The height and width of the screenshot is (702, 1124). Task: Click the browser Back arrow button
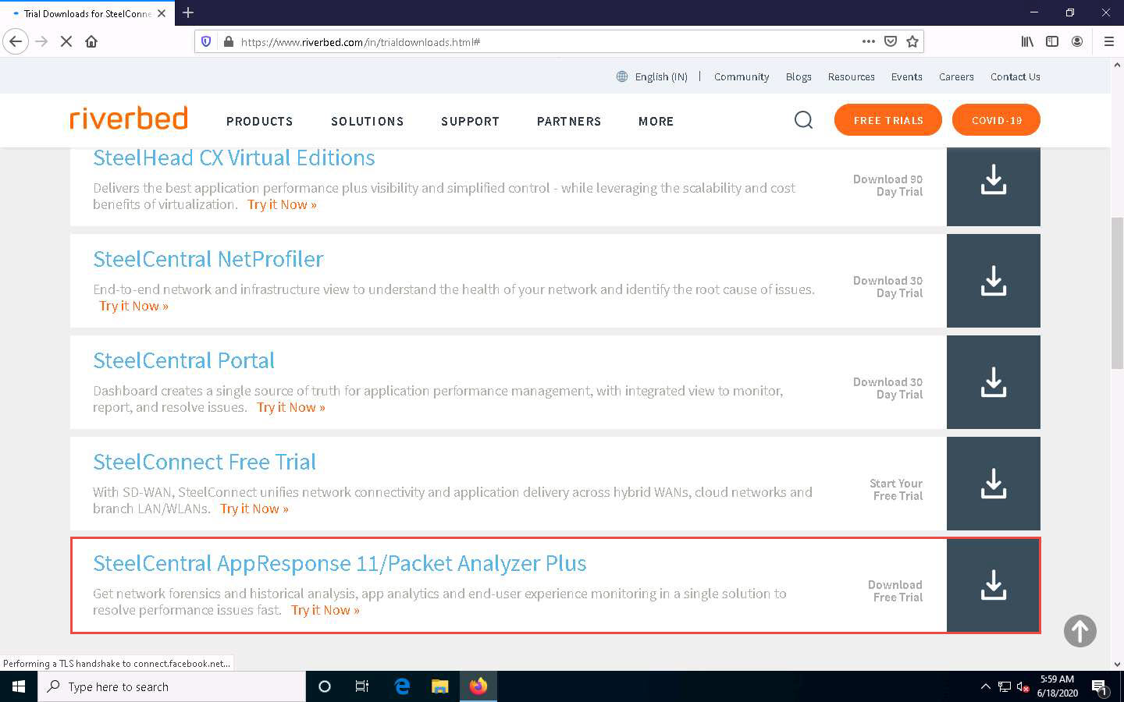pyautogui.click(x=16, y=41)
